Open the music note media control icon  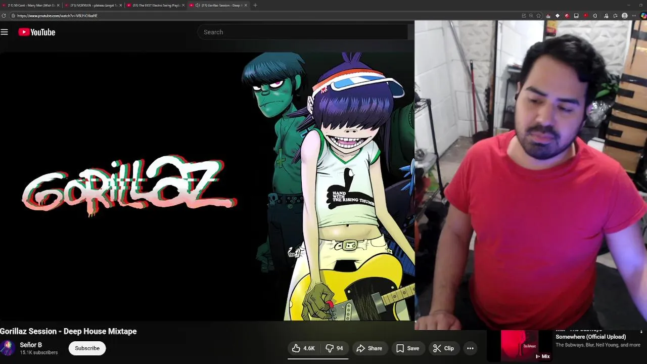pos(606,16)
